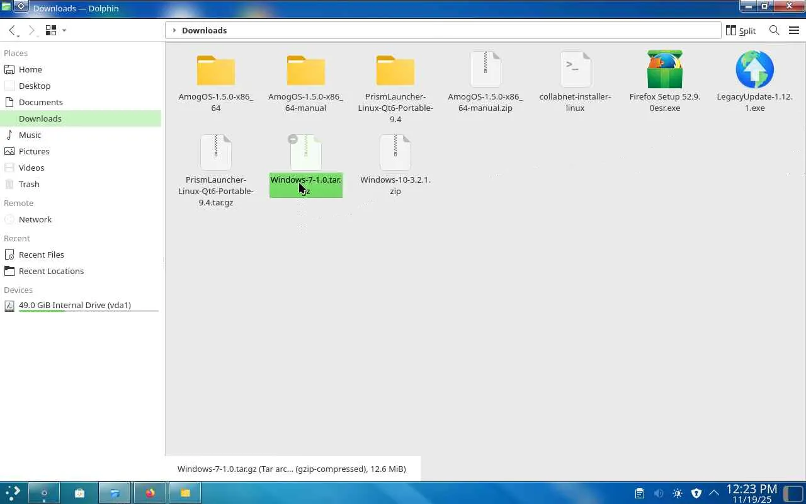Open the Home place
This screenshot has width=806, height=504.
click(x=81, y=69)
